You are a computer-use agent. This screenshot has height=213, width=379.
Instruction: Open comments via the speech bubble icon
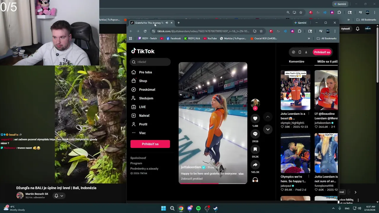pos(255,134)
